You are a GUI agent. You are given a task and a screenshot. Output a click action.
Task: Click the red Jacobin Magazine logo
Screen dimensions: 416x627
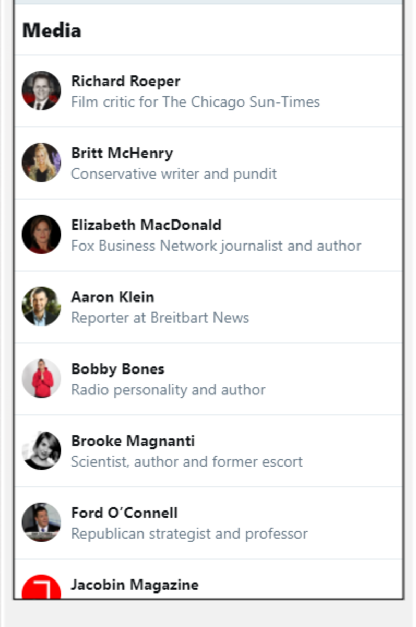41,587
